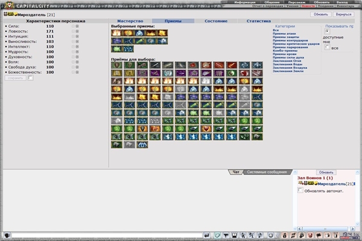
Task: Click the walking figure icon in bottom bar
Action: pyautogui.click(x=243, y=236)
